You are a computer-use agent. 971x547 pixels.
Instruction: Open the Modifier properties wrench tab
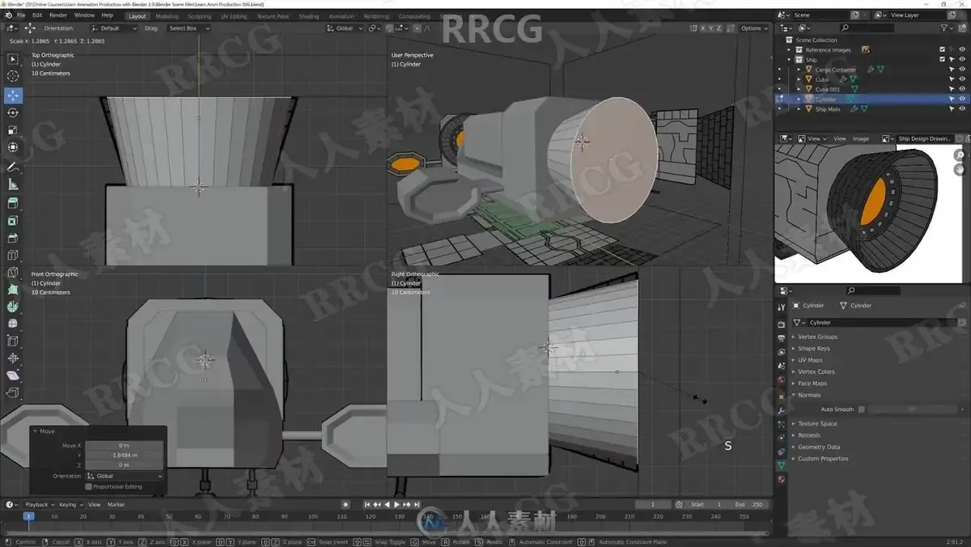point(782,411)
